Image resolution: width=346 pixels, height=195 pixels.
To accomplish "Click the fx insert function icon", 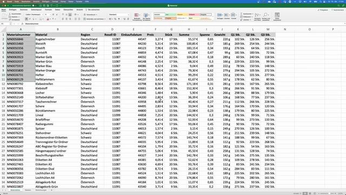I will [x=22, y=24].
